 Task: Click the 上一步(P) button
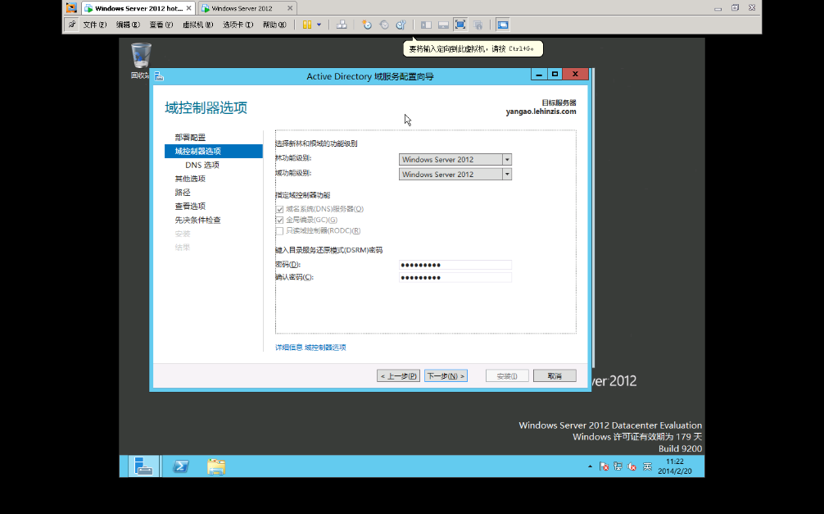tap(398, 375)
